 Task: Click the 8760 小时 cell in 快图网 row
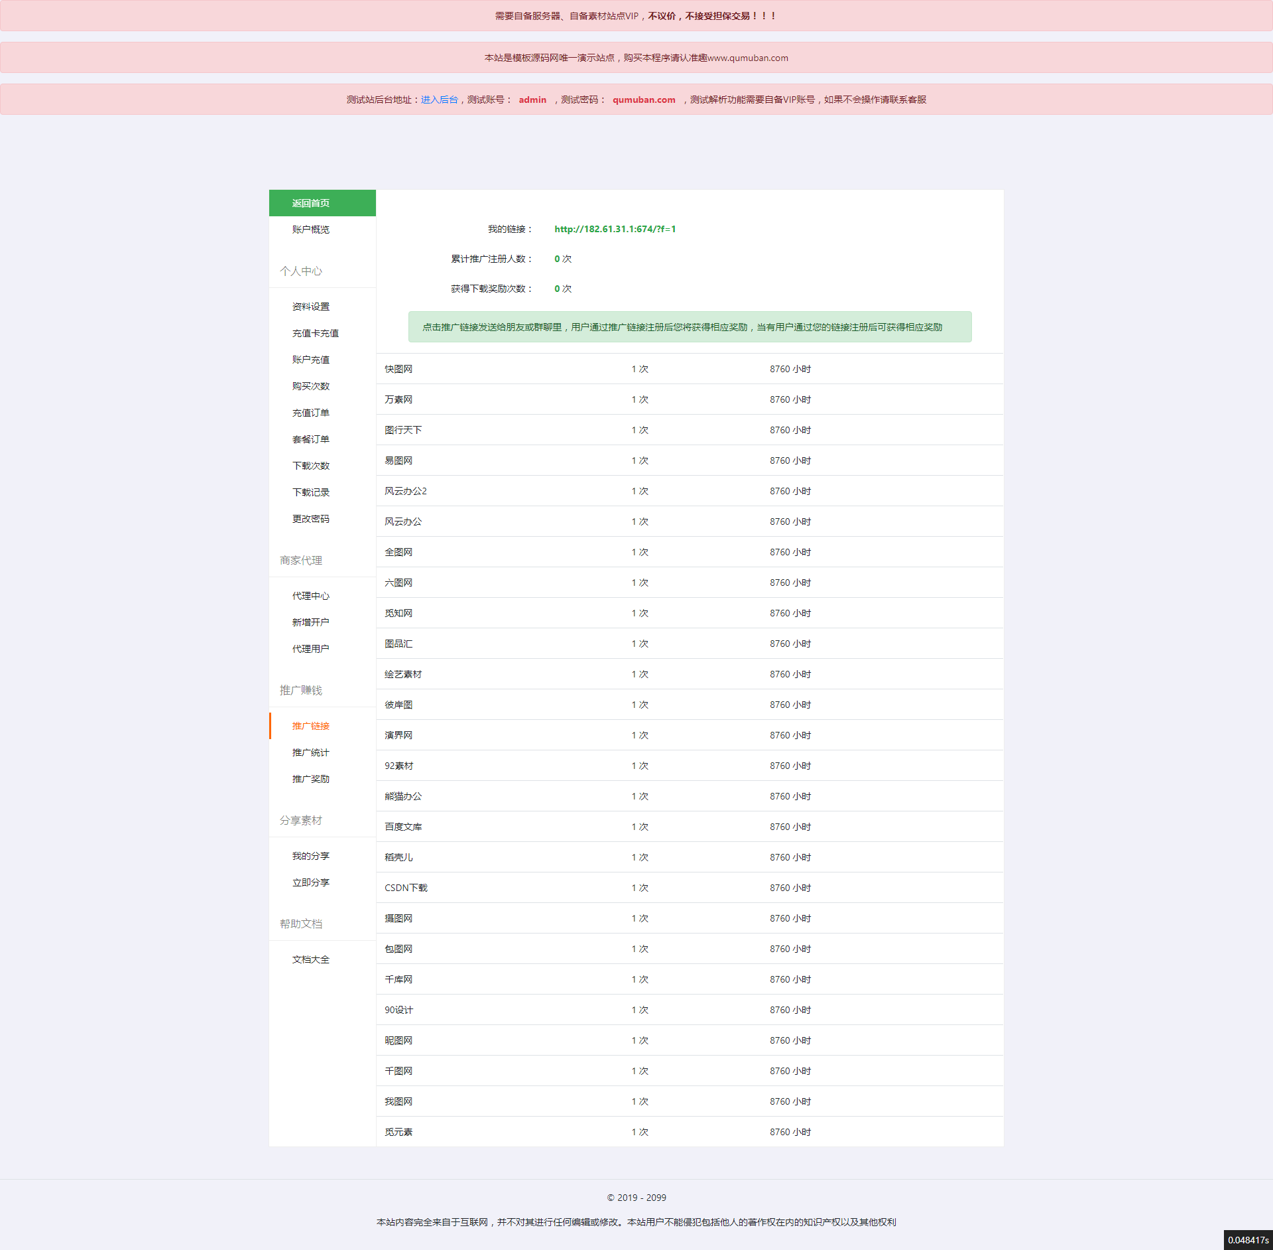790,369
